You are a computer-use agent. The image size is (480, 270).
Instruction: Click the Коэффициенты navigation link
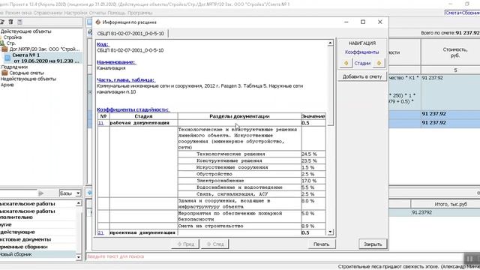point(361,52)
